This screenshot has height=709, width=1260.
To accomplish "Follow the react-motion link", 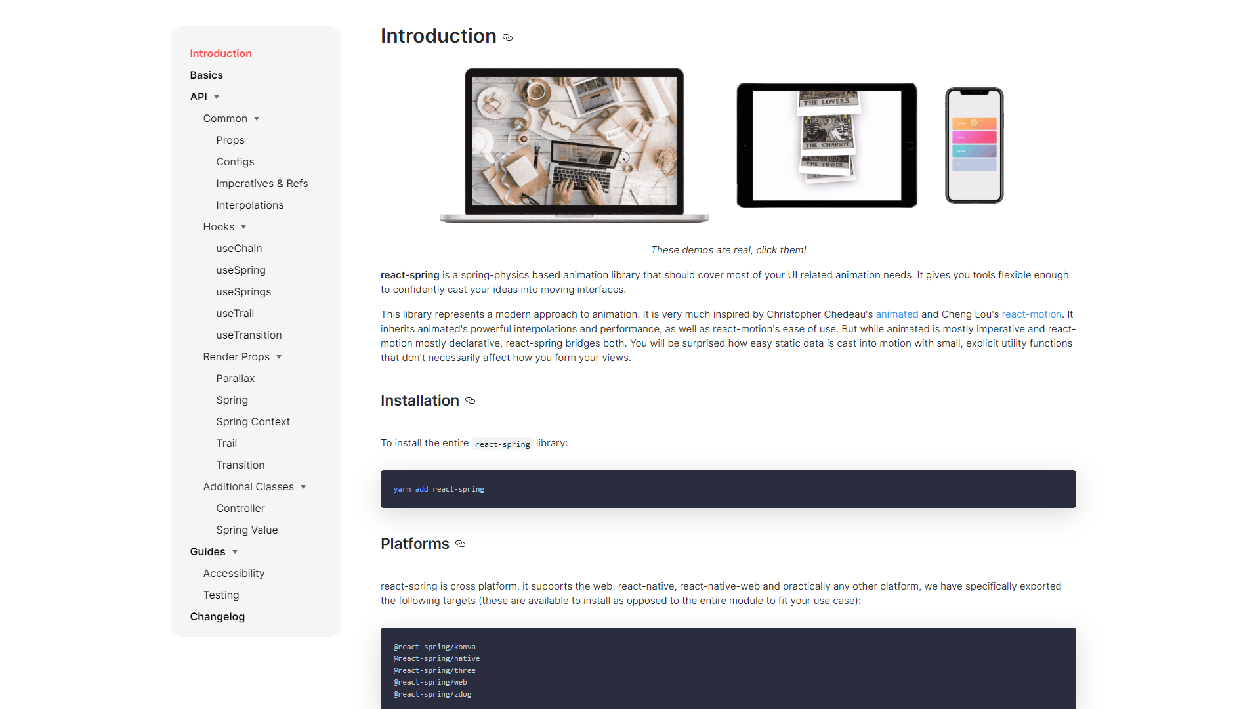I will click(1032, 314).
